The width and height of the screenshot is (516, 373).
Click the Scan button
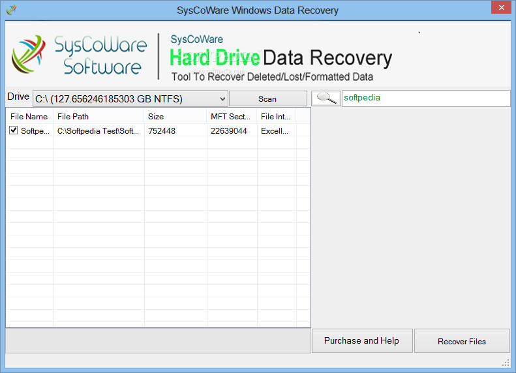[267, 98]
